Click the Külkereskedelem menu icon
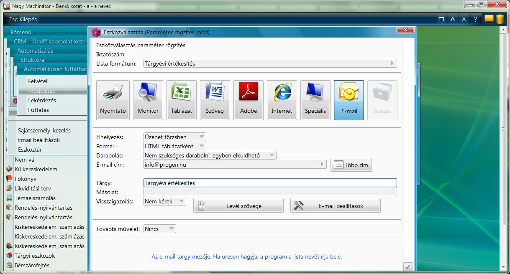This screenshot has height=274, width=510. tap(9, 169)
